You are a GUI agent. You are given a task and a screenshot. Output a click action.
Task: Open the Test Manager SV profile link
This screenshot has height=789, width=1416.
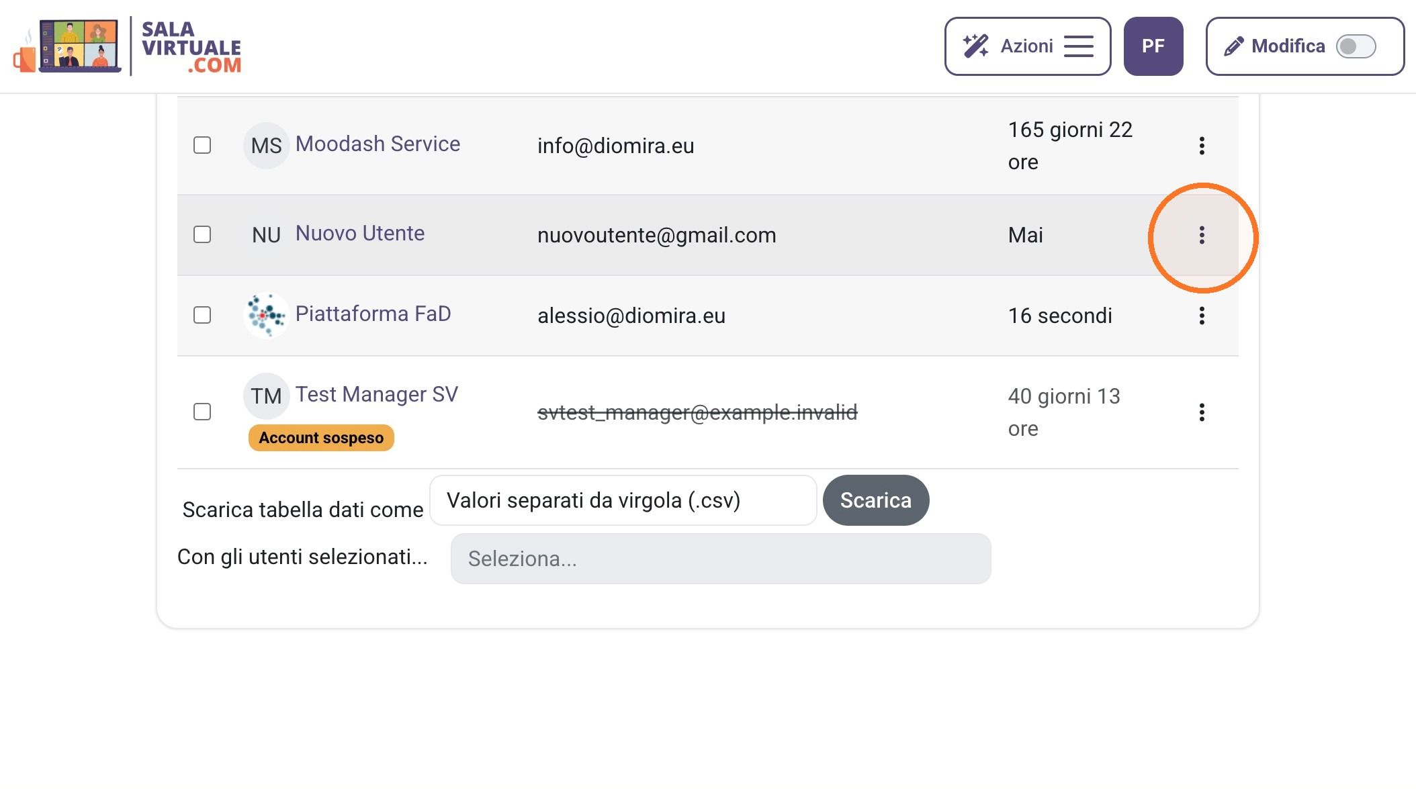(377, 394)
